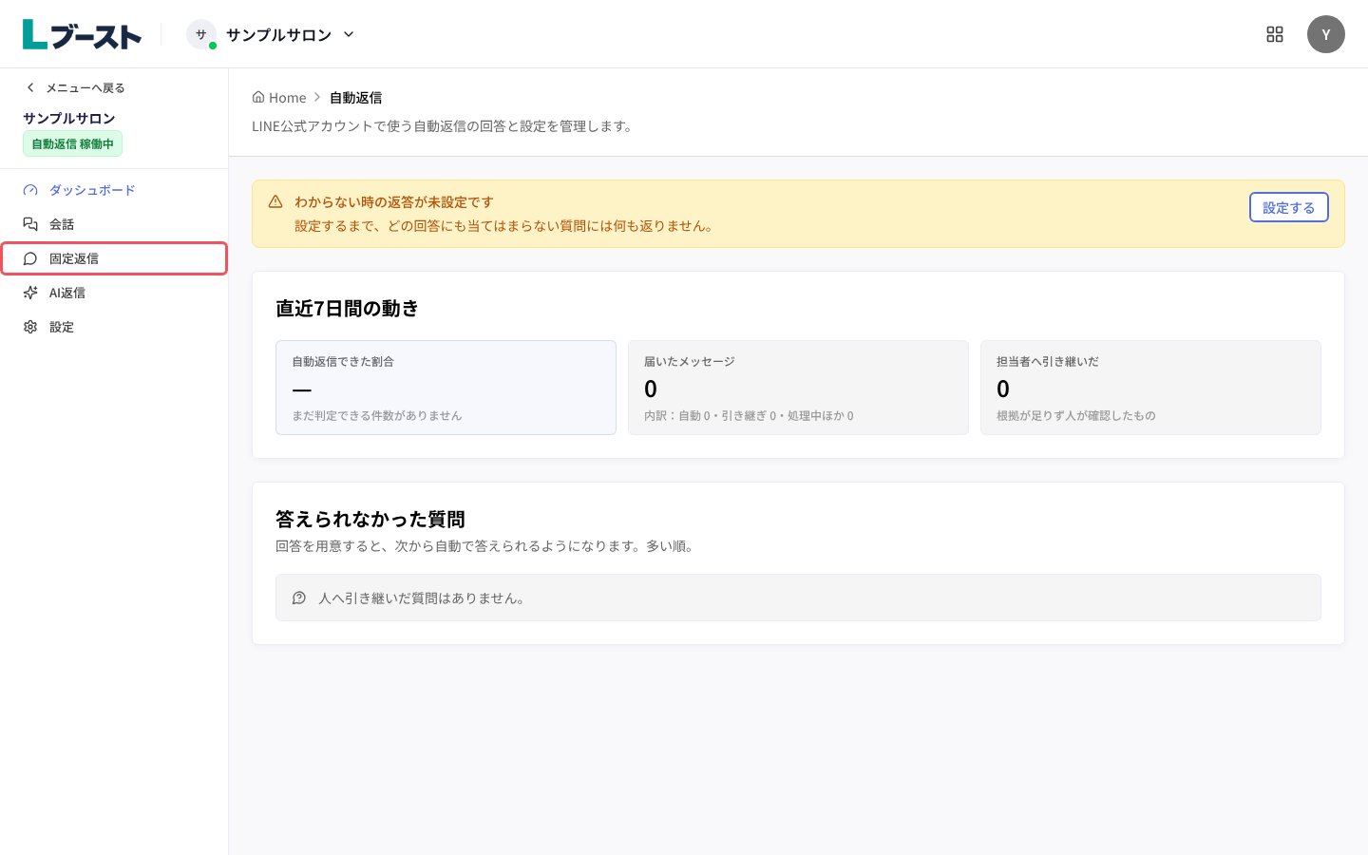Click the ダッシュボード gauge icon
1368x855 pixels.
click(30, 190)
